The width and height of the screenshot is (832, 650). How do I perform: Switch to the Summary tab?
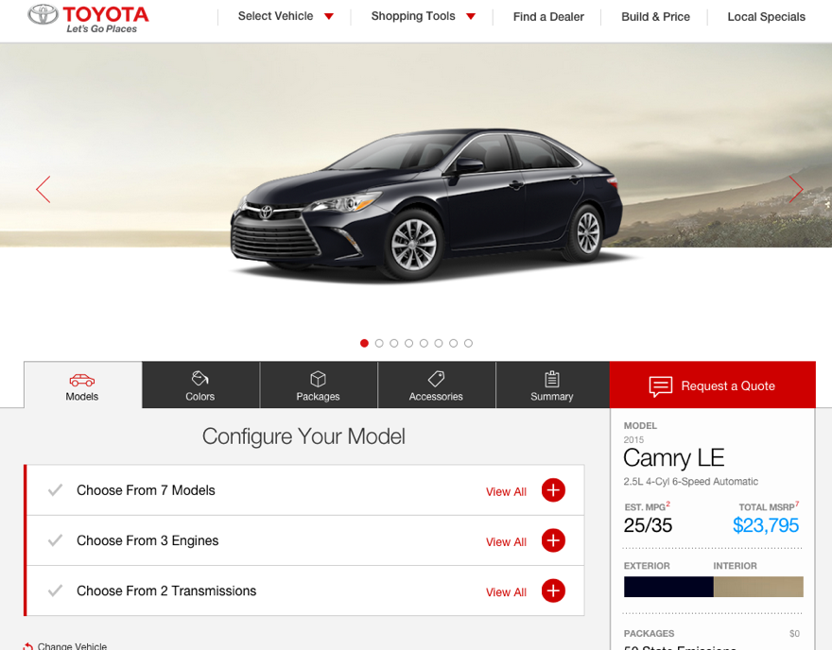click(x=552, y=385)
